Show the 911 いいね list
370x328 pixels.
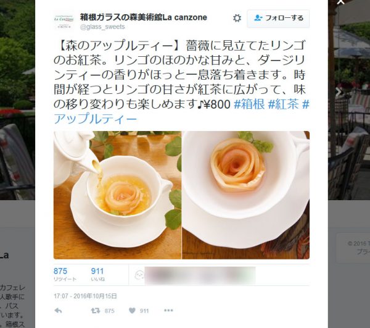97,274
